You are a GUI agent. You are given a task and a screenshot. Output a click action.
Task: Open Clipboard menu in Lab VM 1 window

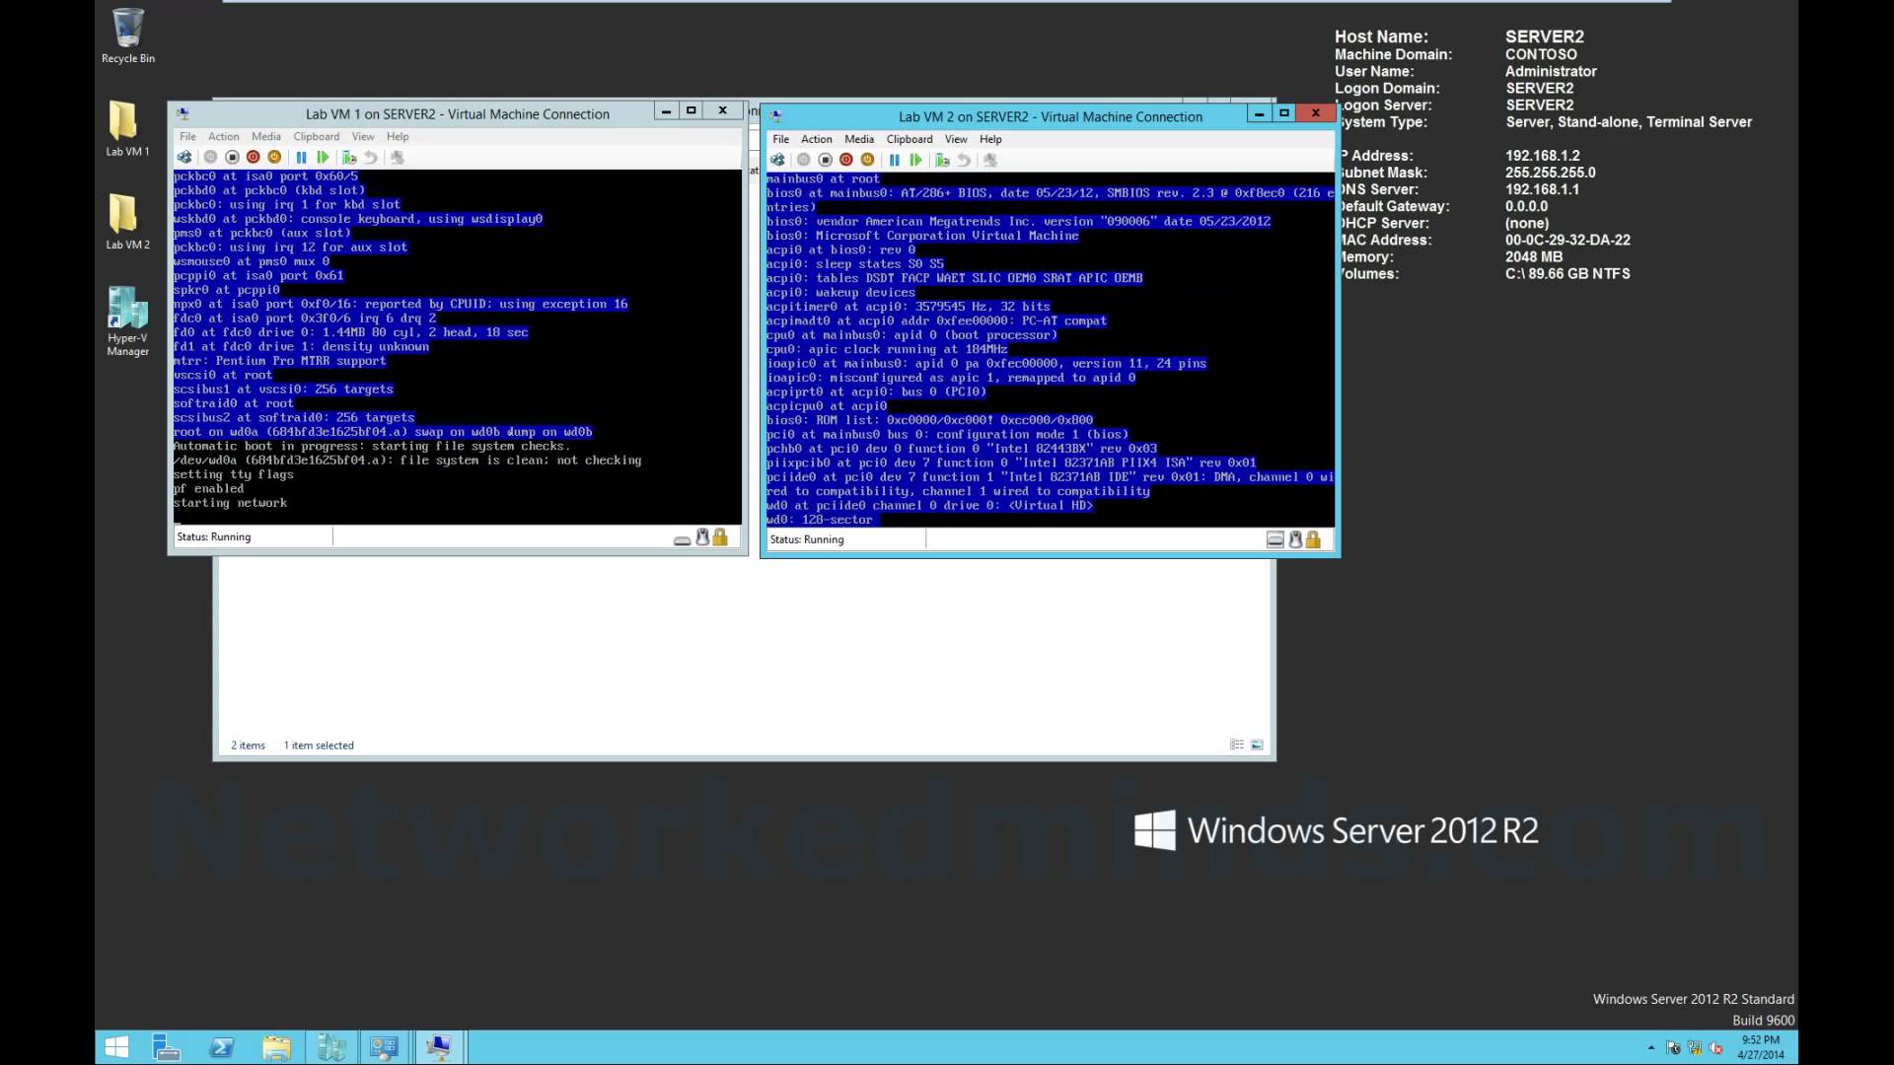click(x=317, y=137)
